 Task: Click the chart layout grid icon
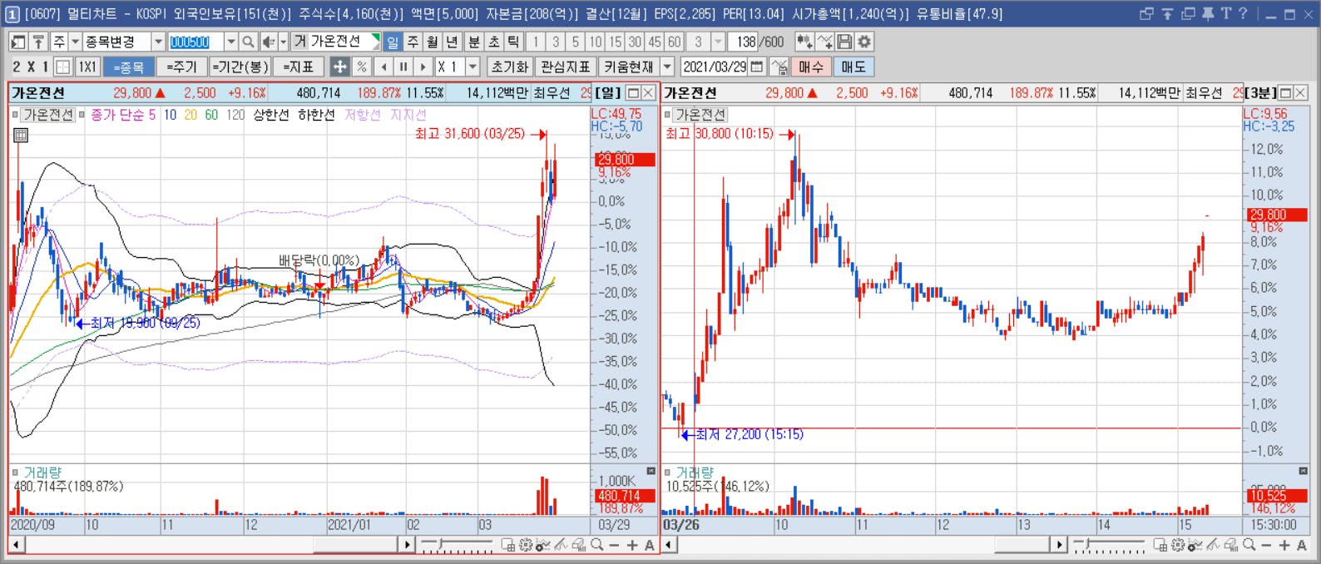(x=62, y=67)
